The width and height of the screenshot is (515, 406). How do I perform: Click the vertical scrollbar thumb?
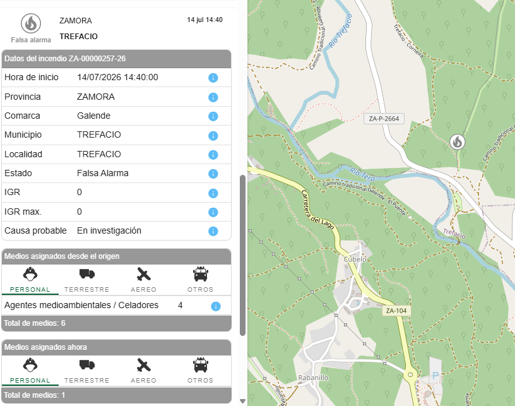pos(243,255)
